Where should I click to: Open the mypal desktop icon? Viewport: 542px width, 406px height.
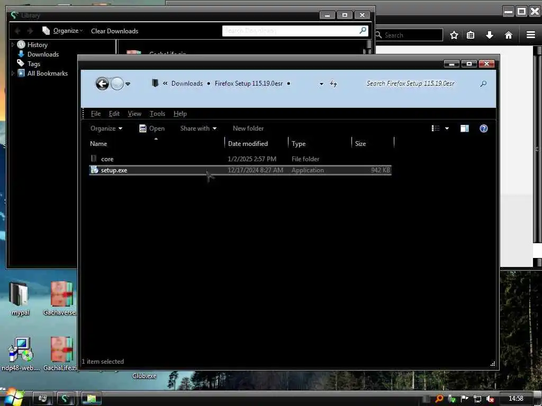[x=20, y=299]
